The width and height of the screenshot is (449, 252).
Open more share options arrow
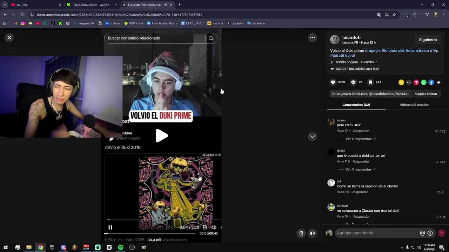[438, 83]
